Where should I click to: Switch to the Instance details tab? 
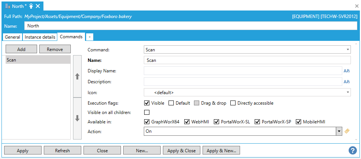(40, 37)
